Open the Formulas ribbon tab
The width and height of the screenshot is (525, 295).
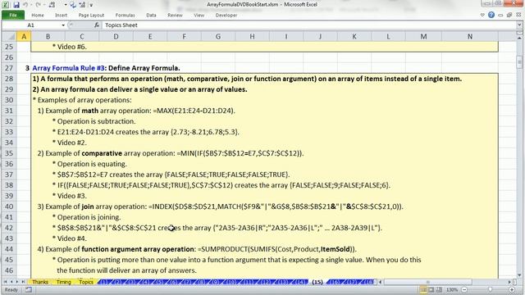[x=125, y=15]
